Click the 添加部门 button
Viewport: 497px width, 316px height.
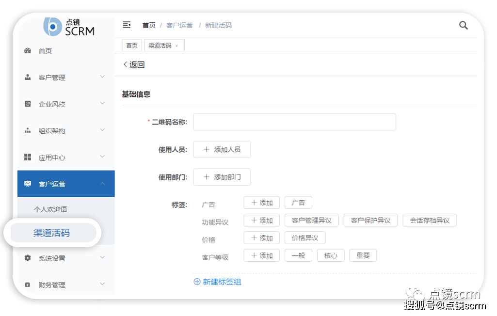click(222, 177)
